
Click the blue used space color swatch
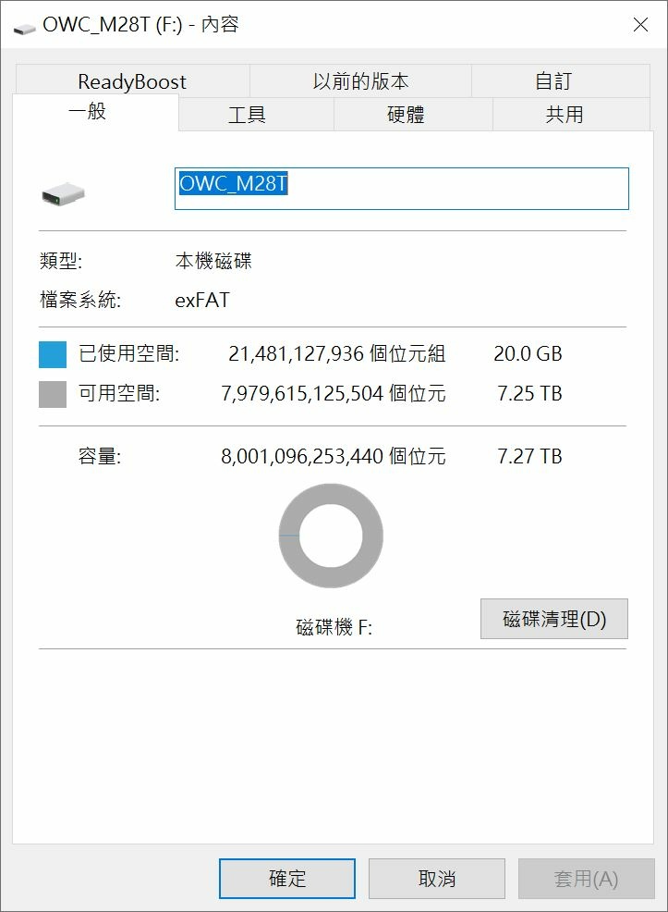[x=53, y=354]
